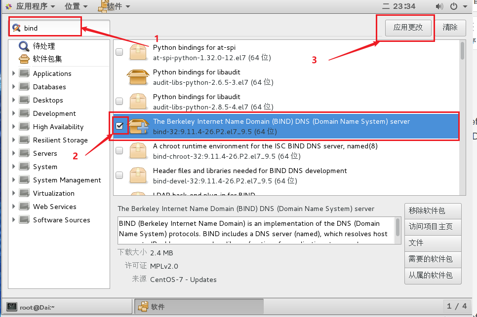Click the clock showing 二 23:34
Image resolution: width=477 pixels, height=317 pixels.
[x=399, y=6]
